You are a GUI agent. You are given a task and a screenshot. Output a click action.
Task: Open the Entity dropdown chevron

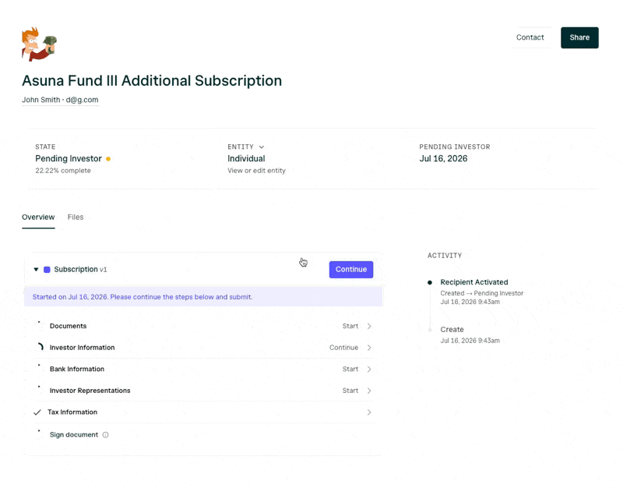point(262,147)
